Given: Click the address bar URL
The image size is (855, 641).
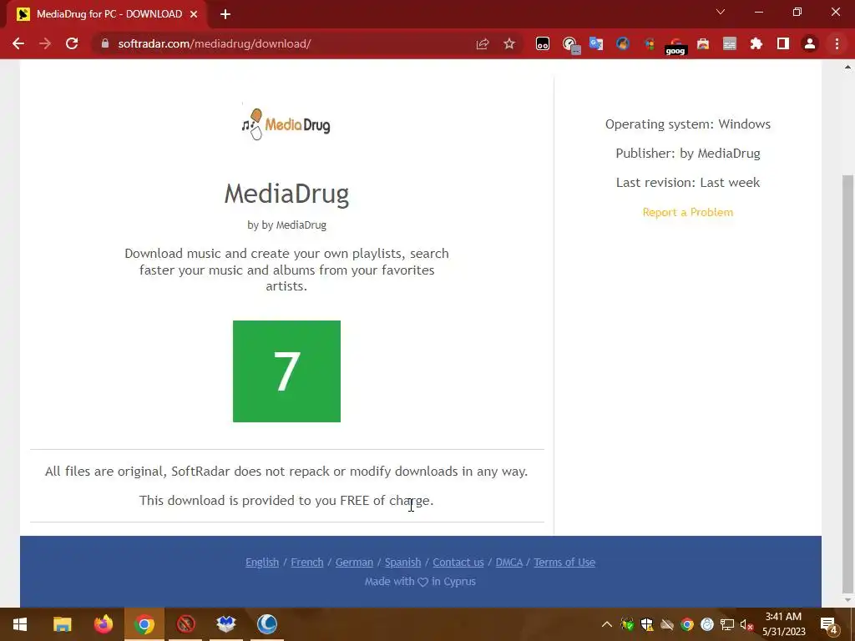Looking at the screenshot, I should coord(215,43).
